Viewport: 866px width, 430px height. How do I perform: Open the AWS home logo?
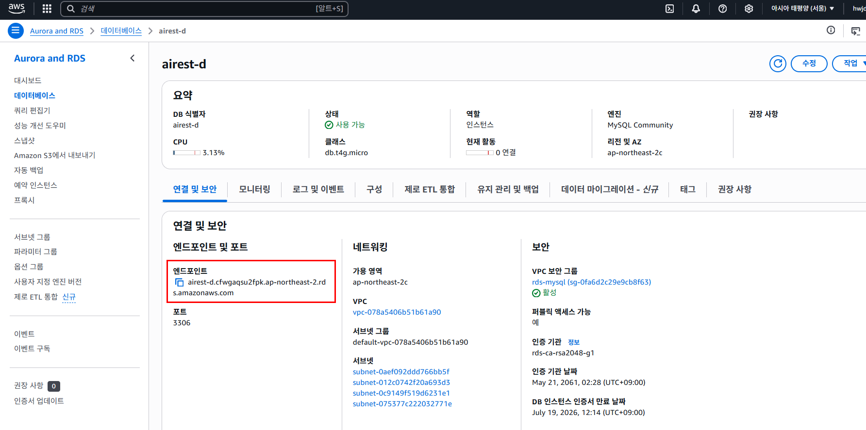(x=17, y=8)
